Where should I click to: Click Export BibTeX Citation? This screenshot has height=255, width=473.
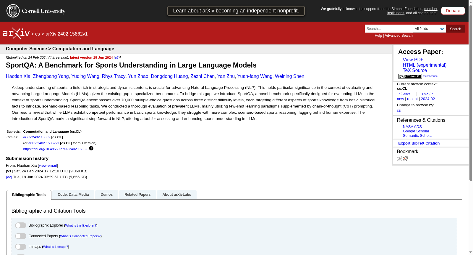[x=419, y=143]
